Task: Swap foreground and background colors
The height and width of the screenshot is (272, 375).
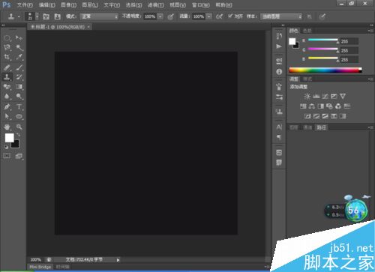Action: [x=18, y=135]
